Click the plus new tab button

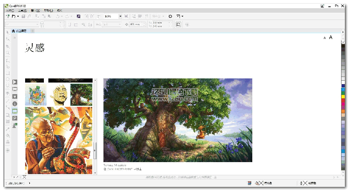(33, 31)
